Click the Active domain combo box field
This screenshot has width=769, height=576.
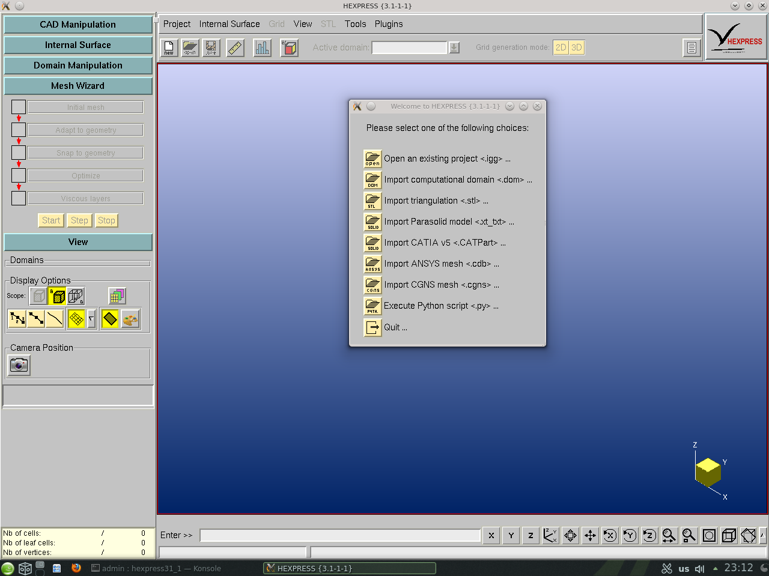point(410,47)
